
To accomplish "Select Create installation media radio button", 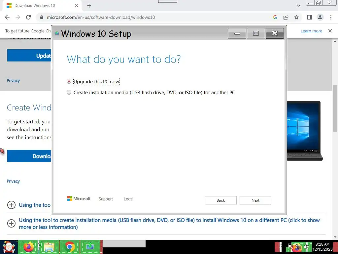I will pyautogui.click(x=69, y=93).
